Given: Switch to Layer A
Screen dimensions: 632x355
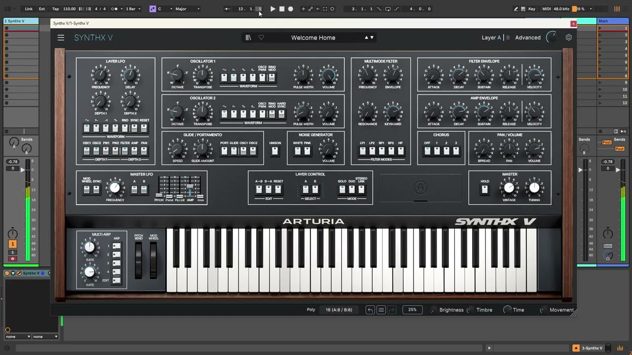Looking at the screenshot, I should pos(491,37).
